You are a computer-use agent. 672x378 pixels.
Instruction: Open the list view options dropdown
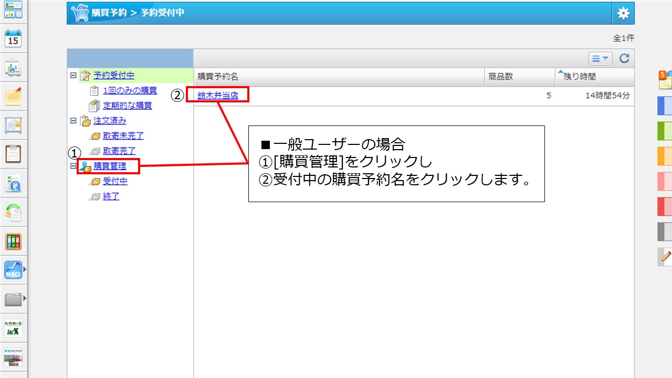[600, 58]
